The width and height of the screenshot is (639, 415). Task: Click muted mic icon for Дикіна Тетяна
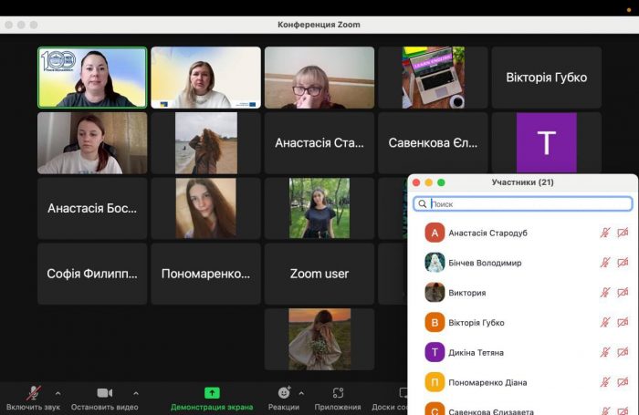[604, 352]
